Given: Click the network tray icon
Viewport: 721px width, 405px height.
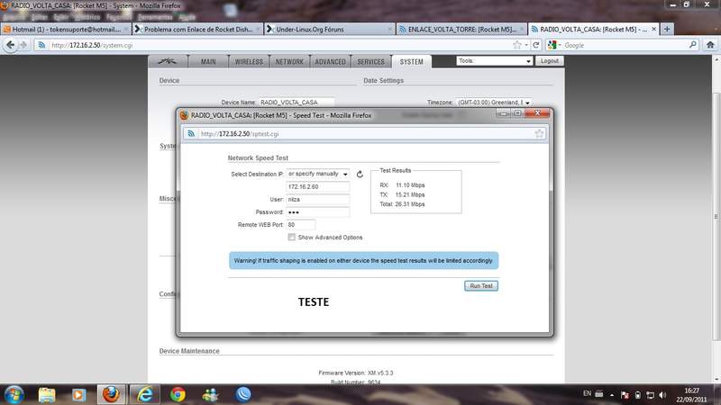Looking at the screenshot, I should tap(650, 395).
